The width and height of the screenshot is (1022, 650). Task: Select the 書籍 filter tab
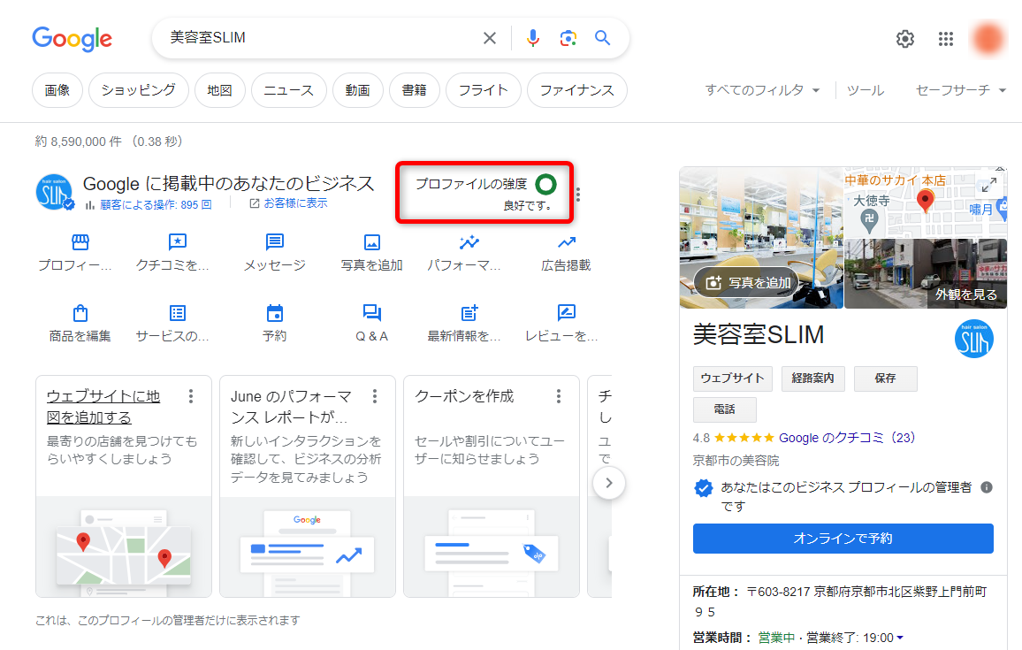coord(415,90)
